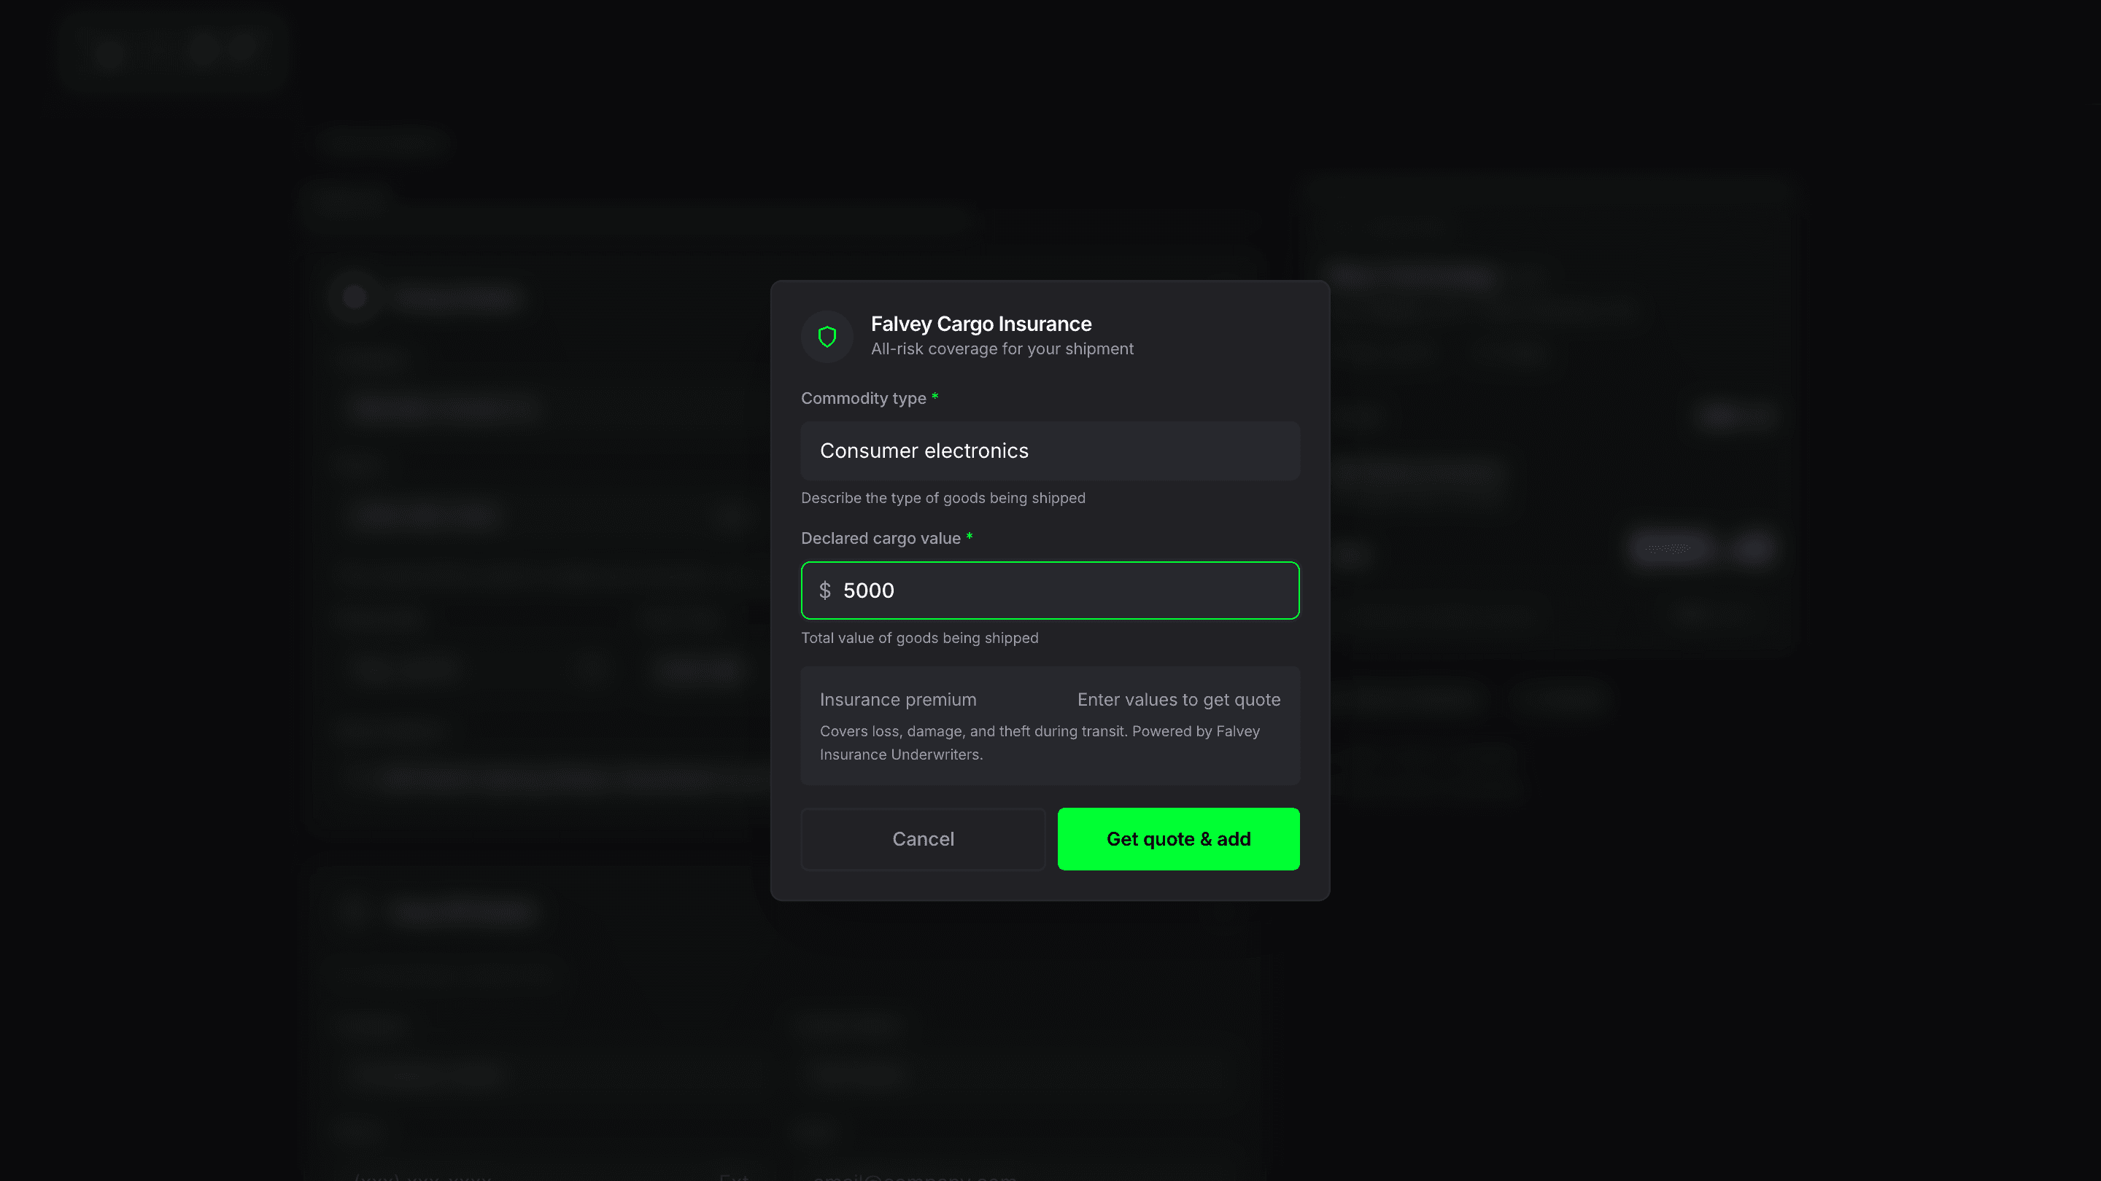This screenshot has height=1181, width=2101.
Task: Click the 'Declared cargo value' label
Action: click(880, 539)
